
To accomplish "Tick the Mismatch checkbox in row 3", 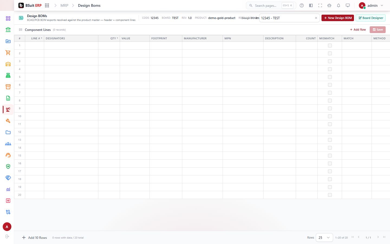I will [330, 61].
